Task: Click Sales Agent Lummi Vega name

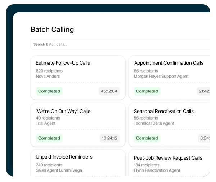Action: click(x=59, y=170)
